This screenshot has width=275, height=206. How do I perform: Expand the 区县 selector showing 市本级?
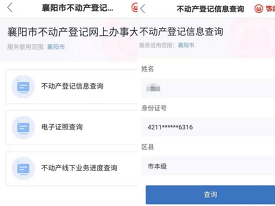[x=208, y=166]
